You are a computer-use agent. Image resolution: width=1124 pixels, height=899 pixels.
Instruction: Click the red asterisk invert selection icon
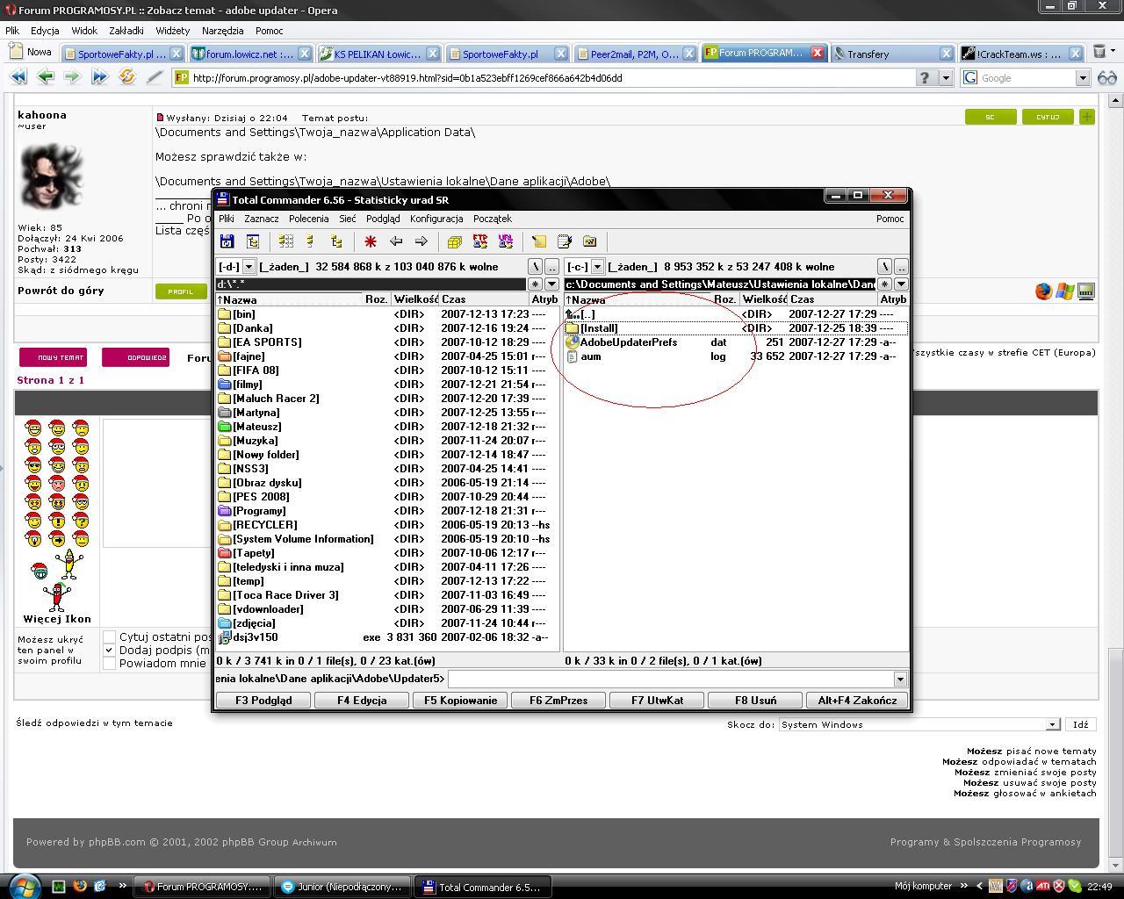tap(371, 241)
